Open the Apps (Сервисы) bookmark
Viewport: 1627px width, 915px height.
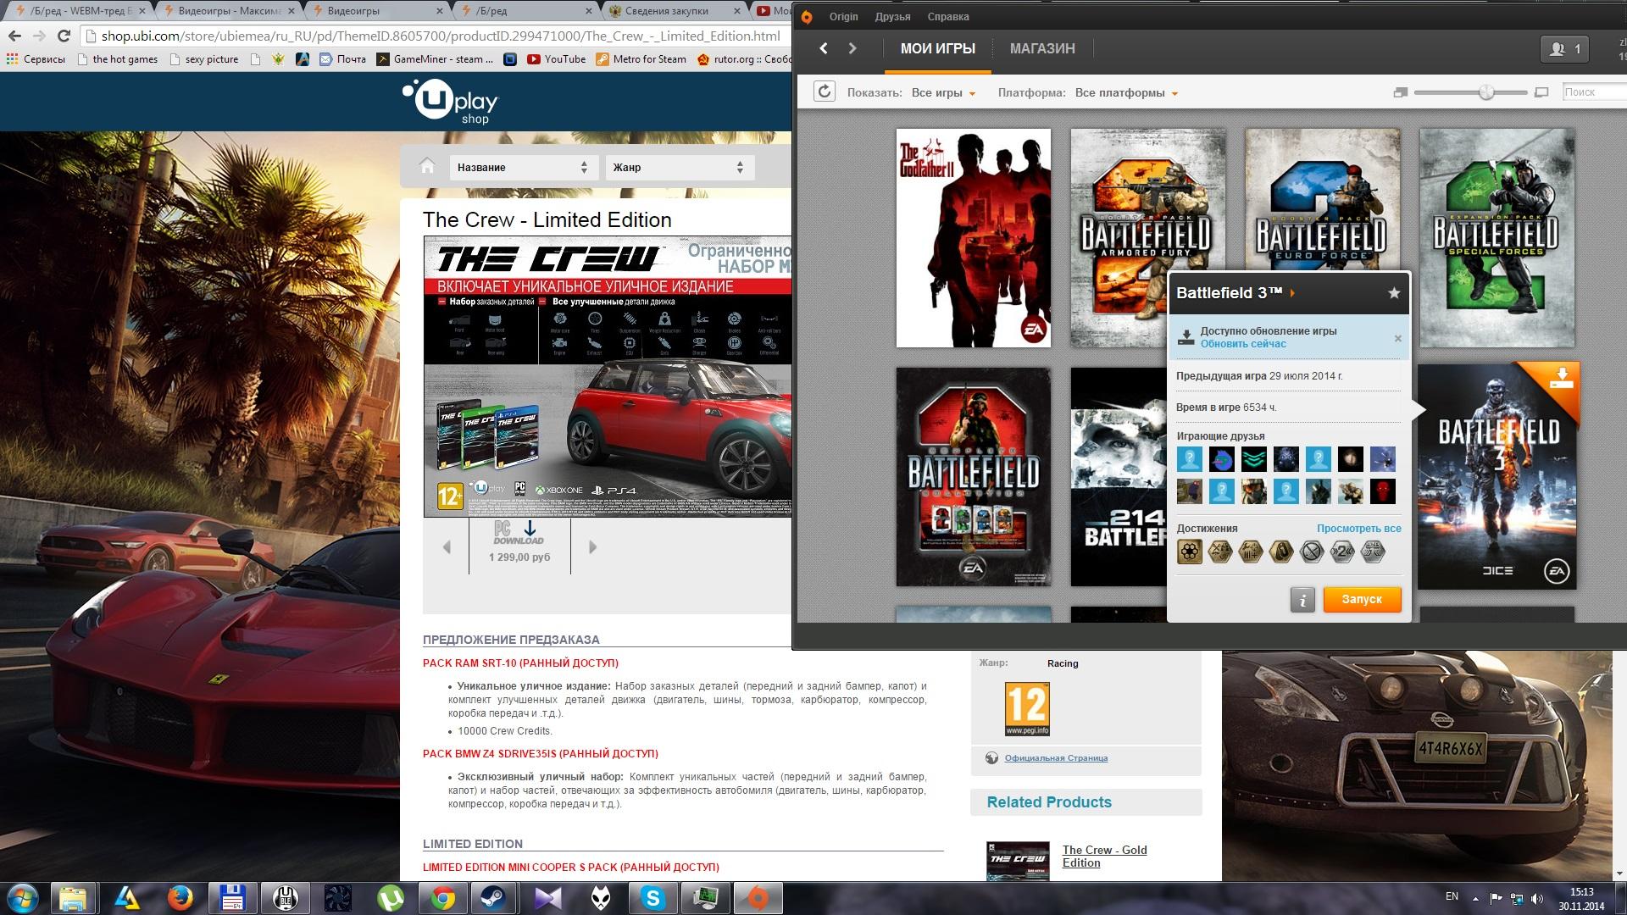36,59
